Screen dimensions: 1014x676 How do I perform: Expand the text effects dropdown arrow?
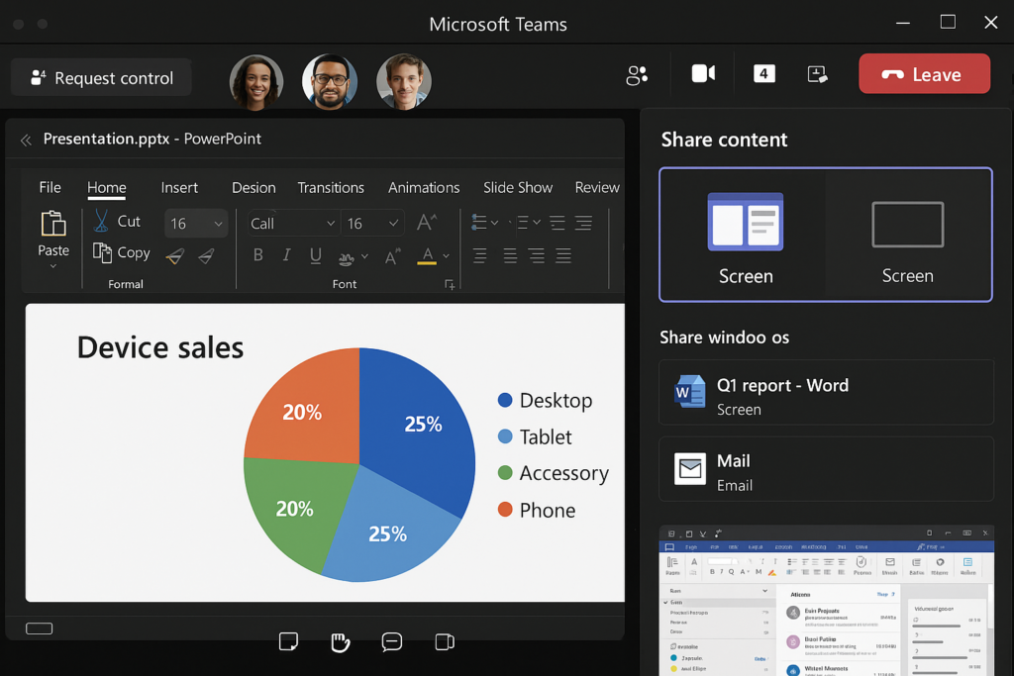[364, 257]
